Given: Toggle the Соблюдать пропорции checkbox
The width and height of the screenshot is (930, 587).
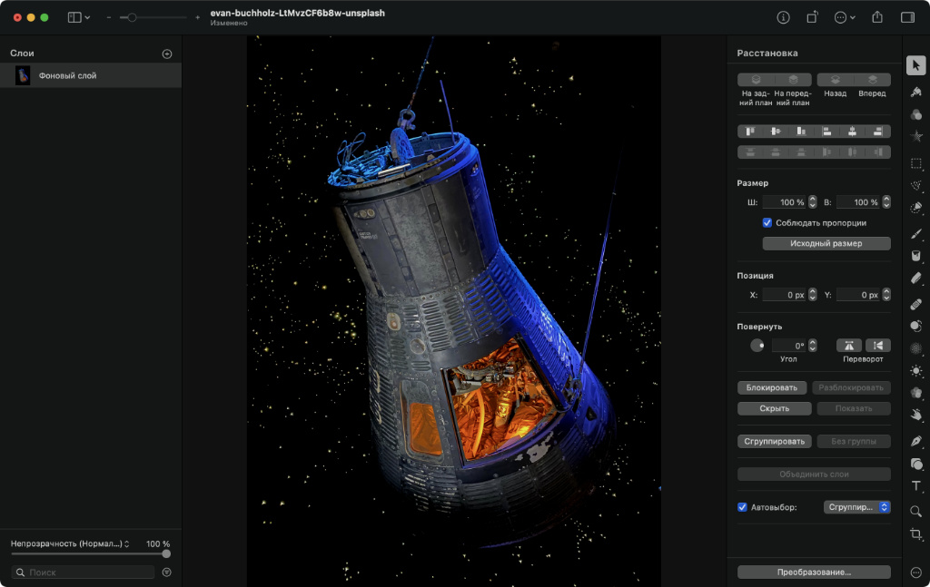Looking at the screenshot, I should 767,222.
